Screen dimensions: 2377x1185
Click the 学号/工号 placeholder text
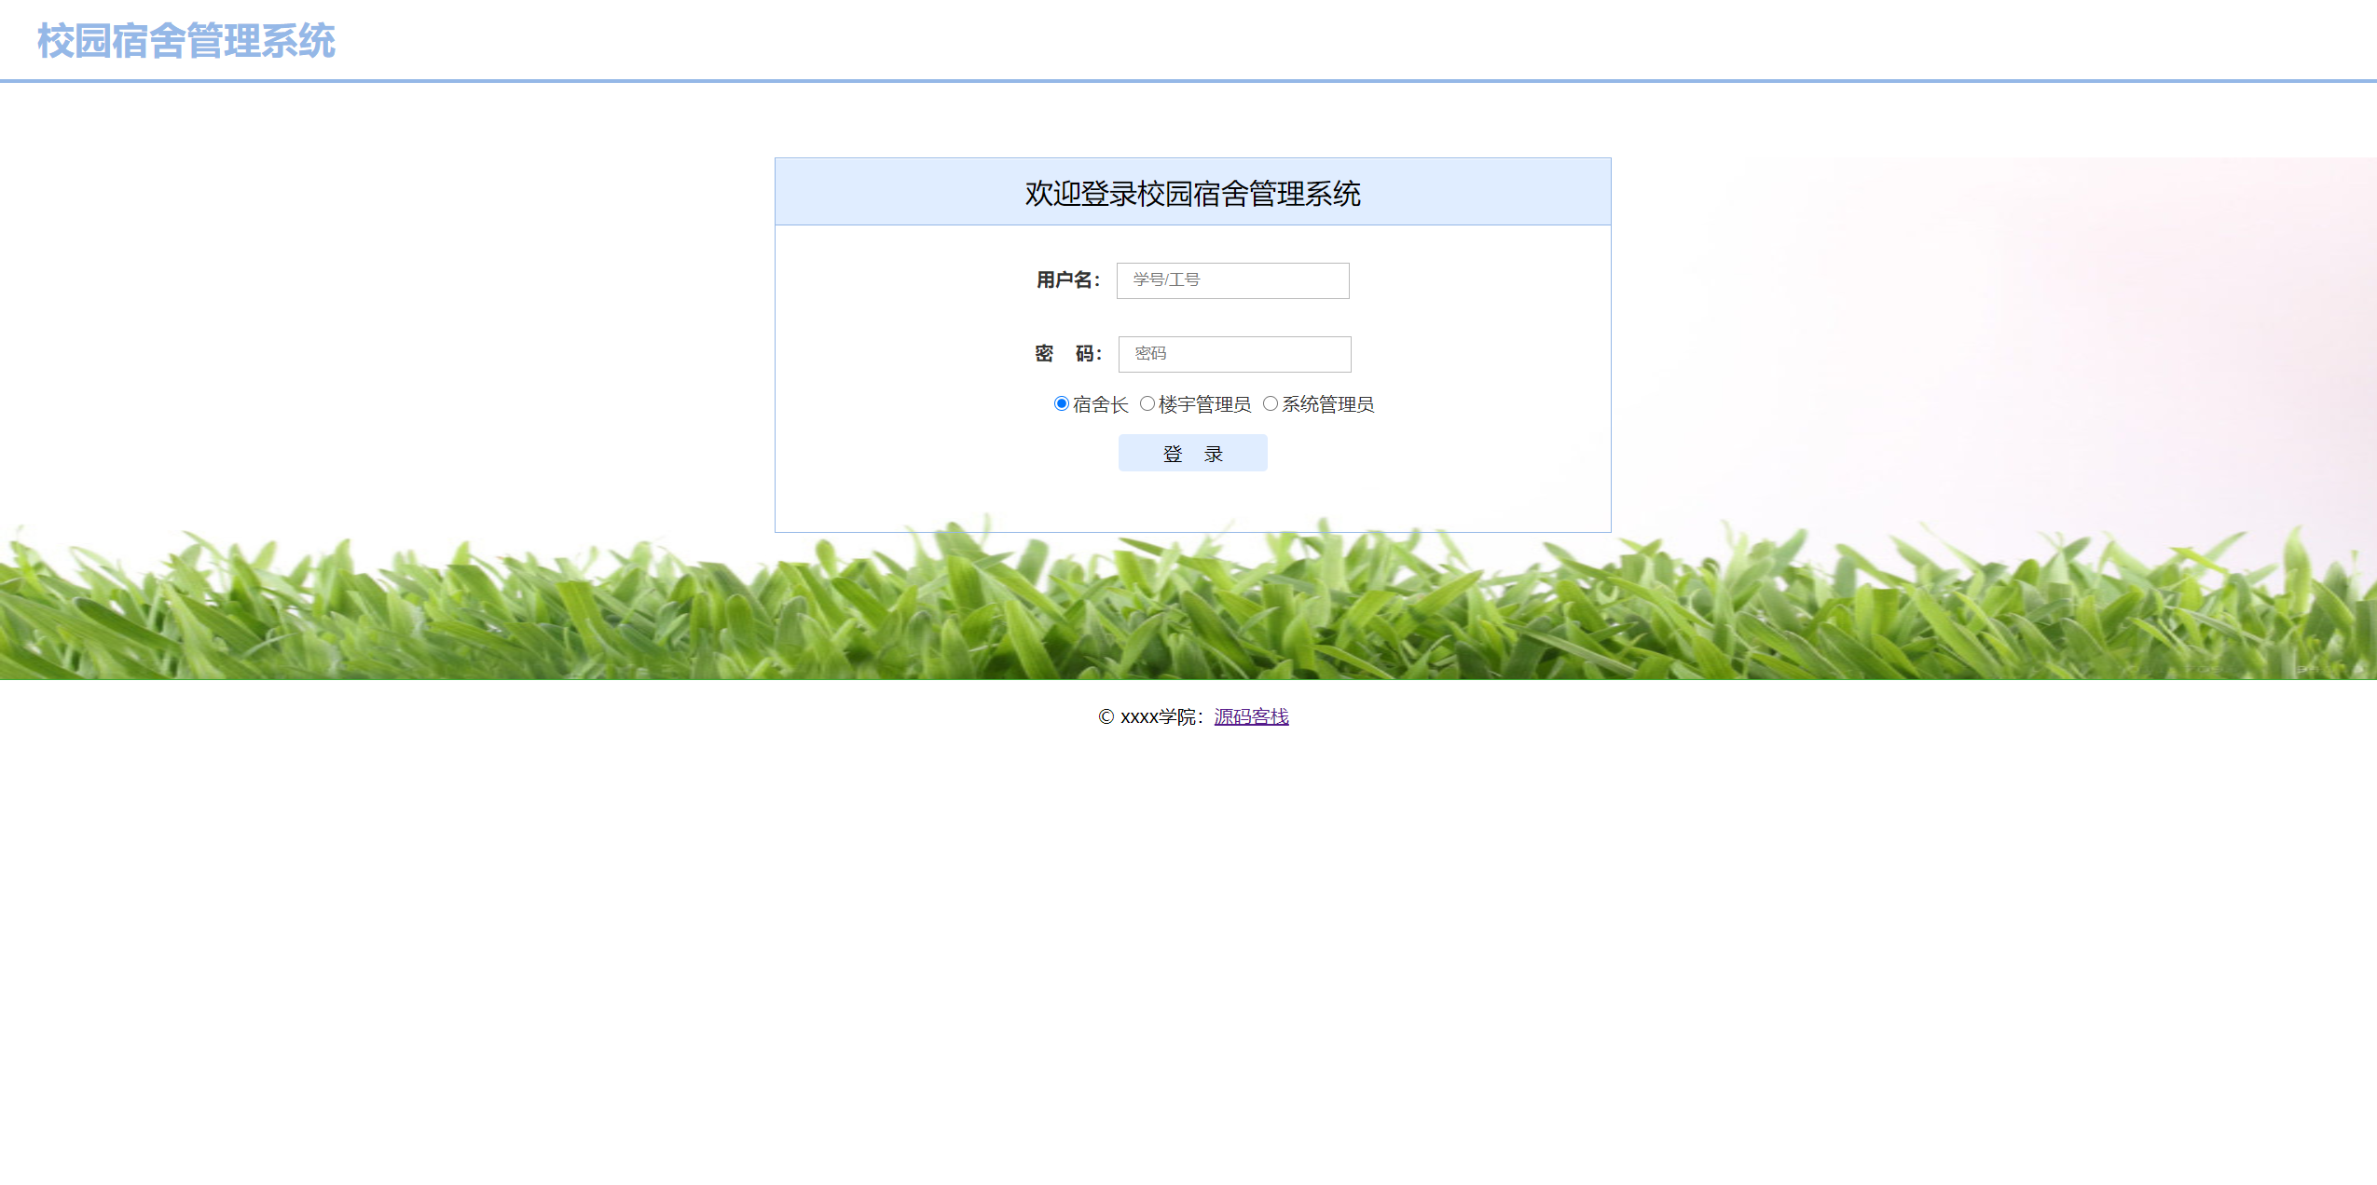tap(1166, 280)
